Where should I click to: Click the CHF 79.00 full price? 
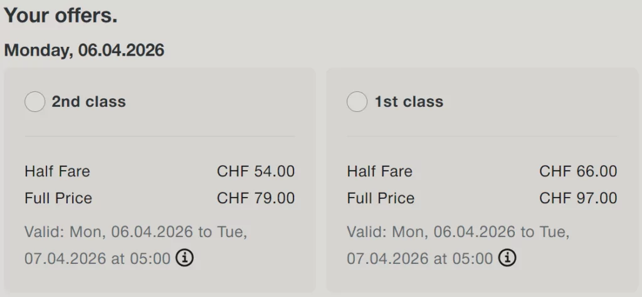(x=256, y=198)
